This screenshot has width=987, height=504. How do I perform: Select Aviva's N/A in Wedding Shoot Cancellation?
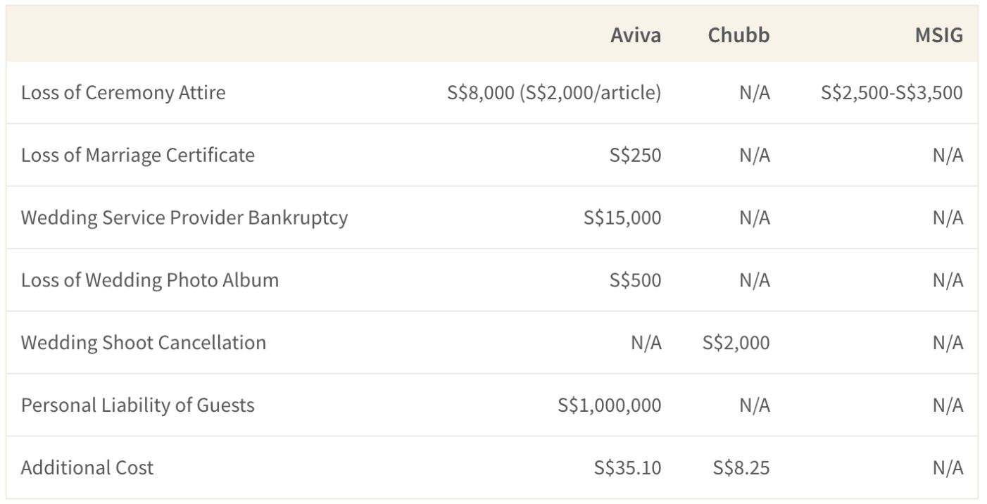click(x=646, y=343)
